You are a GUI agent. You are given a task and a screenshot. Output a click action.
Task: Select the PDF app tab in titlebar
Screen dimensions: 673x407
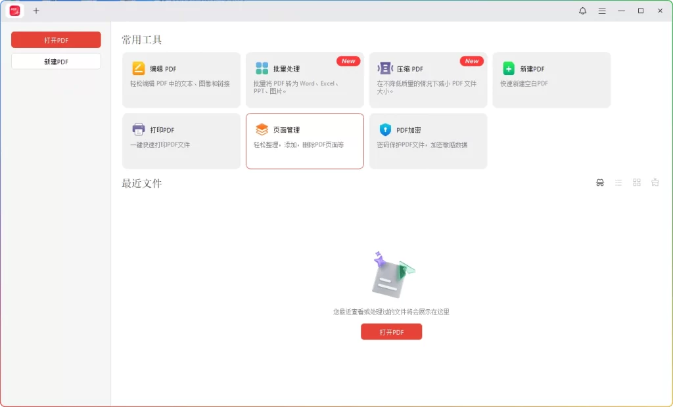click(x=14, y=11)
